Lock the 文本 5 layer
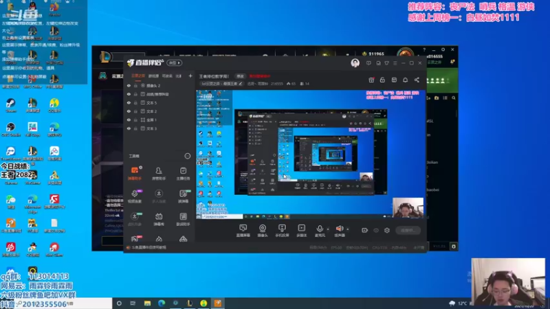 tap(135, 102)
